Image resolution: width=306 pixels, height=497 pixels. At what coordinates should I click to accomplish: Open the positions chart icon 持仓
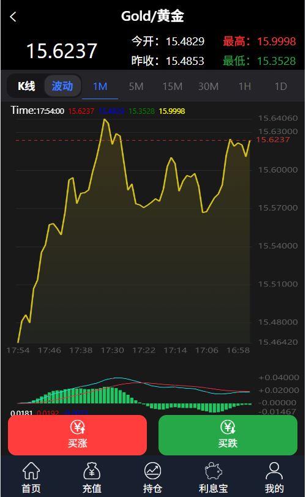coord(152,471)
